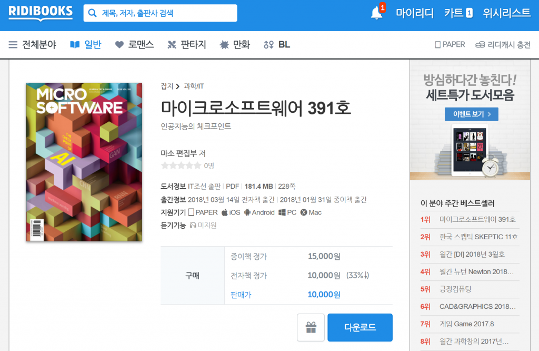Viewport: 539px width, 351px height.
Task: Select the 판타지 category tab
Action: pyautogui.click(x=187, y=45)
